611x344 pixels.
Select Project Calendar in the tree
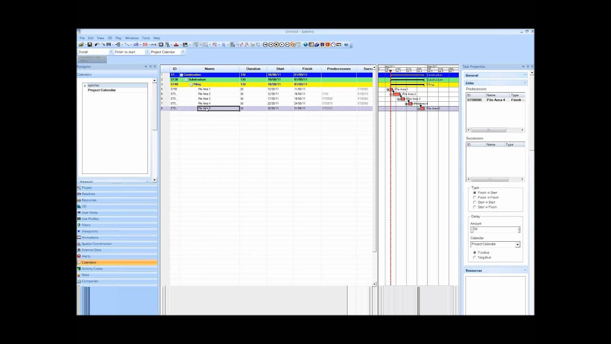[x=102, y=90]
